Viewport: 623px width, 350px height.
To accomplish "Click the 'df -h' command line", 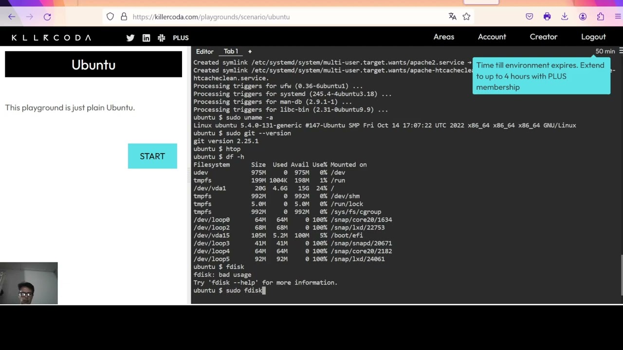I will [219, 157].
